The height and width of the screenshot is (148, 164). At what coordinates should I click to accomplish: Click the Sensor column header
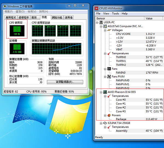120,18
